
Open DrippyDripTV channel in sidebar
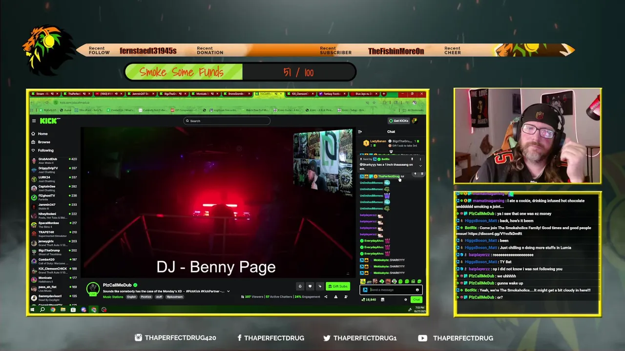tap(54, 170)
